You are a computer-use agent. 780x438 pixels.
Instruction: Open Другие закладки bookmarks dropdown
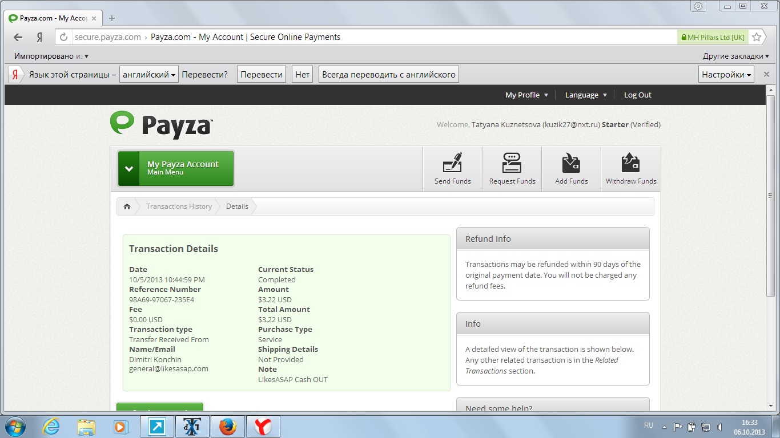(737, 56)
